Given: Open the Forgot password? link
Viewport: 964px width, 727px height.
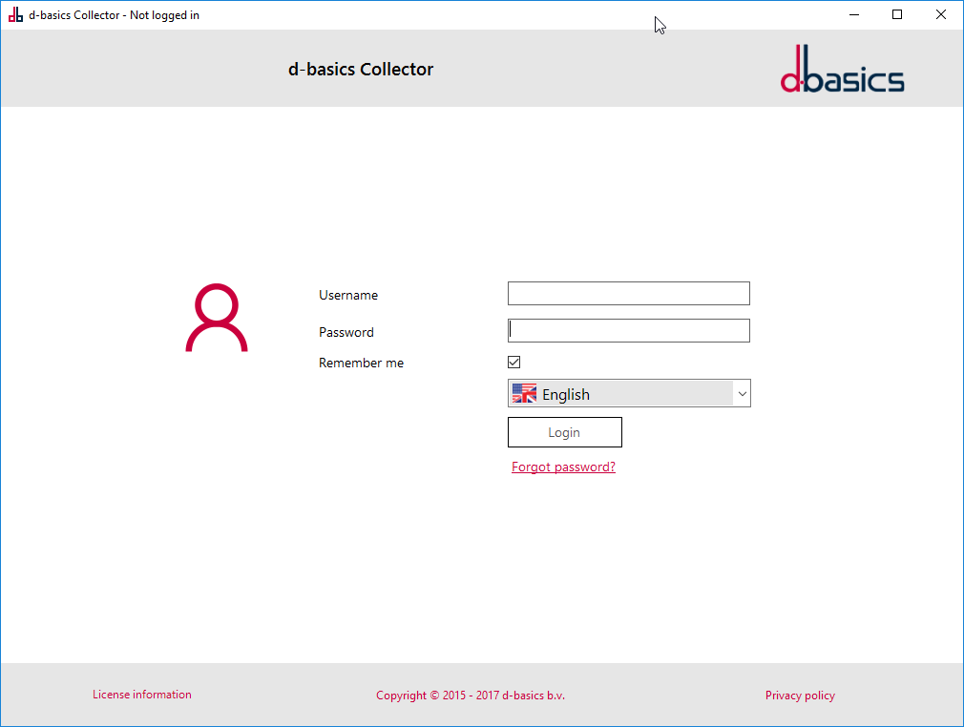Looking at the screenshot, I should [563, 467].
